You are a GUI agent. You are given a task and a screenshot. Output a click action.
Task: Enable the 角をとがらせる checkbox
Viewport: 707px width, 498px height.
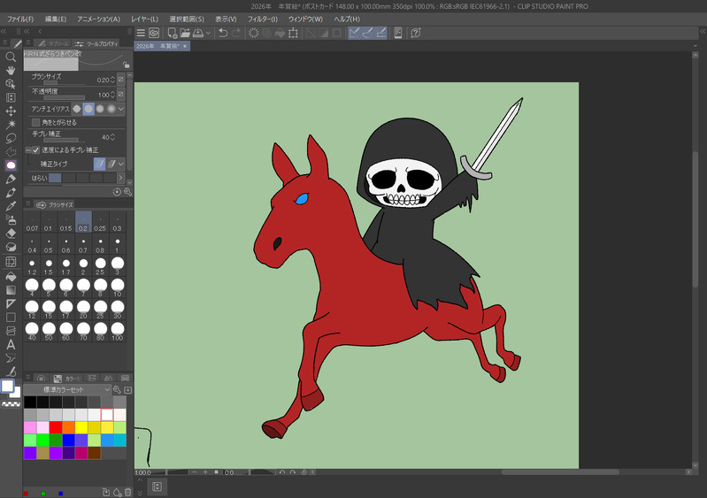click(35, 123)
